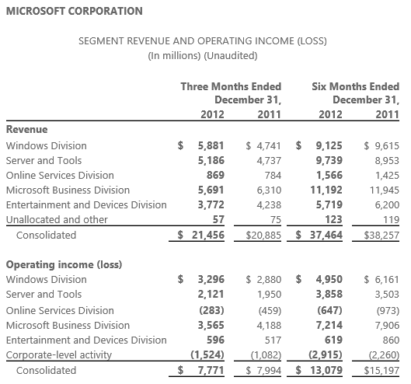Image resolution: width=411 pixels, height=384 pixels.
Task: Select the Revenue section heading
Action: [x=26, y=130]
